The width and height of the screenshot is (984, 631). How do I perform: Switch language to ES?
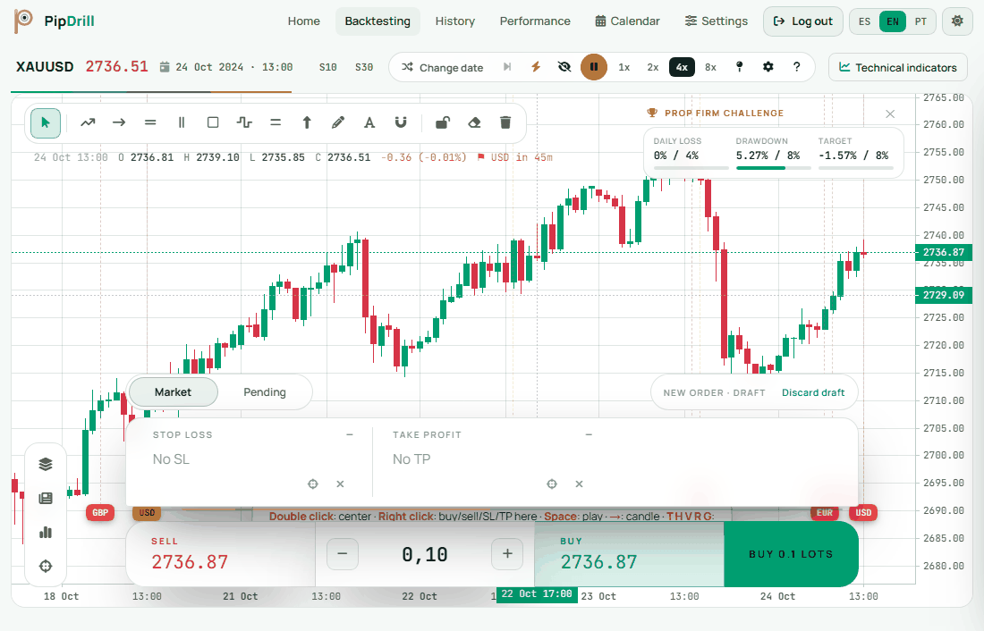865,21
